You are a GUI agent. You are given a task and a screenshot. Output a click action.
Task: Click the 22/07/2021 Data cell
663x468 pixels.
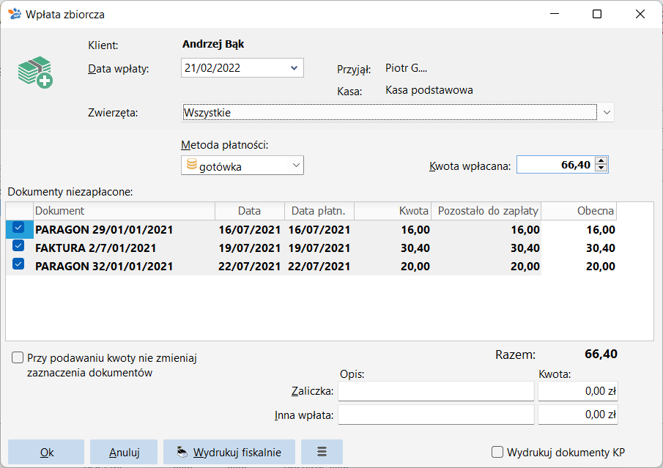coord(250,266)
